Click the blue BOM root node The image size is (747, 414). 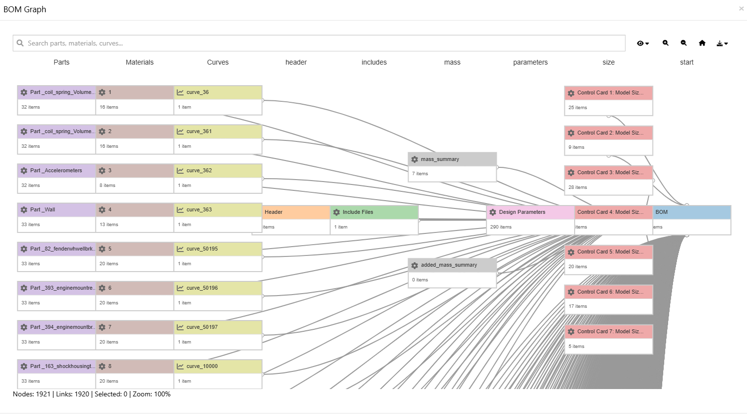[x=692, y=212]
